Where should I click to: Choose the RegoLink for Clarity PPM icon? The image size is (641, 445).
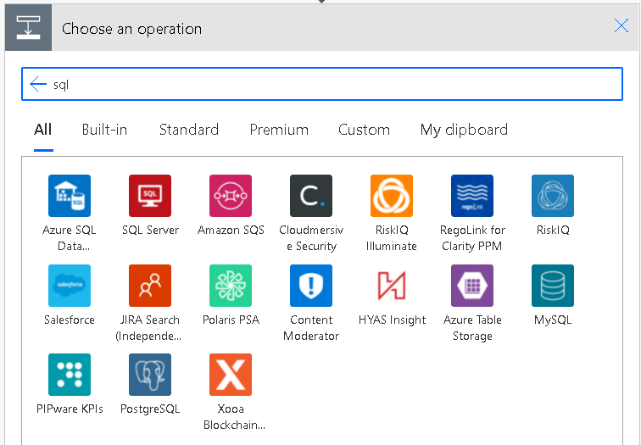click(472, 196)
